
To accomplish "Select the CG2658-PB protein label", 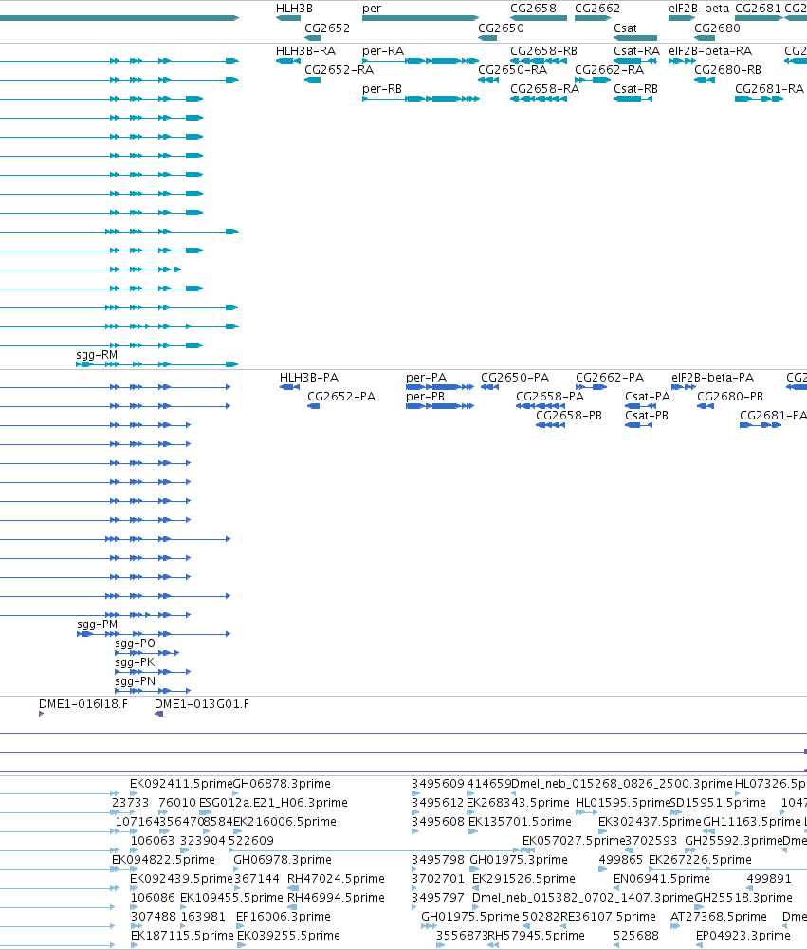I will pyautogui.click(x=568, y=416).
